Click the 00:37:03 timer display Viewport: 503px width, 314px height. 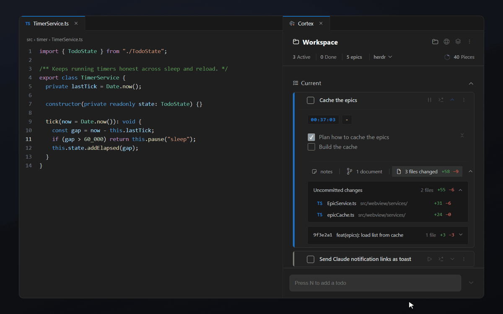click(x=323, y=120)
